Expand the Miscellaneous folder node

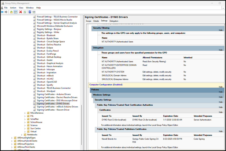point(25,113)
